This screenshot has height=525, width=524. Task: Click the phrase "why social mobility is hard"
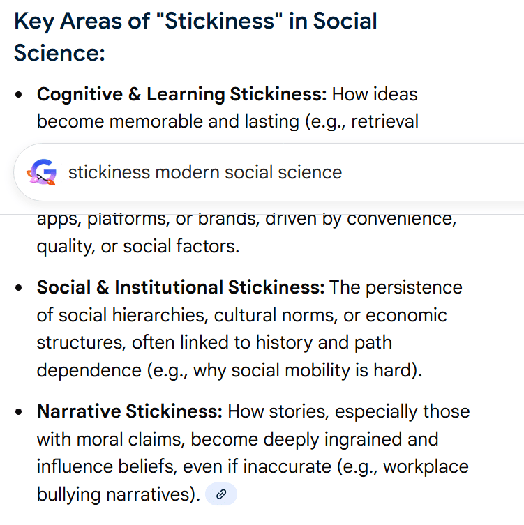click(x=304, y=370)
